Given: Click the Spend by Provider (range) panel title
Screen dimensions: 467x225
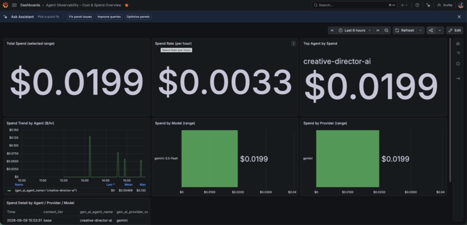Looking at the screenshot, I should coord(325,123).
